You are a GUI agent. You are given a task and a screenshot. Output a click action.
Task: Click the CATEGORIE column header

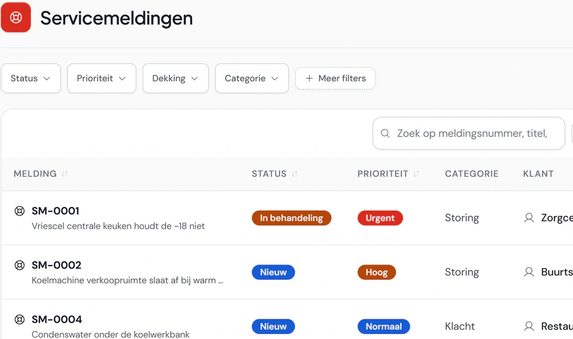471,174
